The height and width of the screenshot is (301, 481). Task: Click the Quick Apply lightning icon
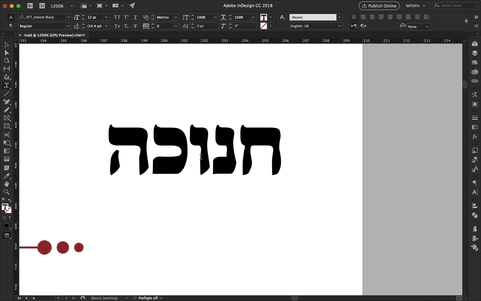pyautogui.click(x=466, y=21)
